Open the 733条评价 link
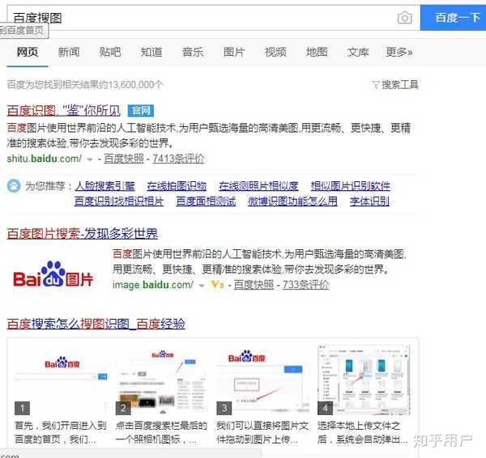This screenshot has width=486, height=458. point(305,285)
